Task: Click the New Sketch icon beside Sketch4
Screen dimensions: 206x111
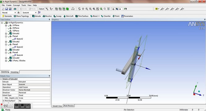Action: [x=39, y=13]
